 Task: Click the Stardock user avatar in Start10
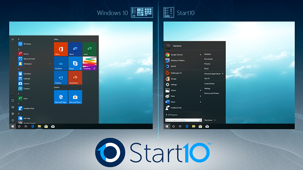point(169,46)
